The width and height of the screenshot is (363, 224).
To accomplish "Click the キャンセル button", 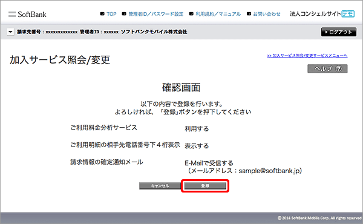I will coord(160,186).
